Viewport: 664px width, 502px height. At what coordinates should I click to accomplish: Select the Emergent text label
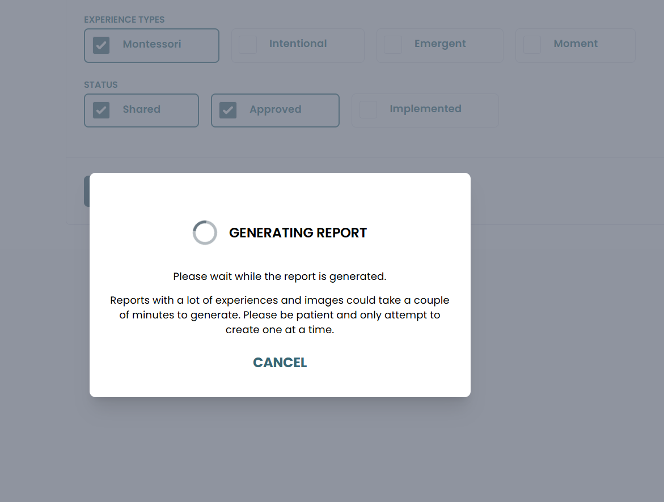pos(440,44)
